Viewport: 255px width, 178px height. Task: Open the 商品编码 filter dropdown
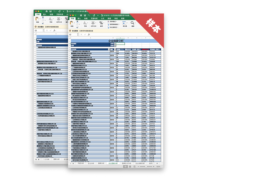click(115, 43)
